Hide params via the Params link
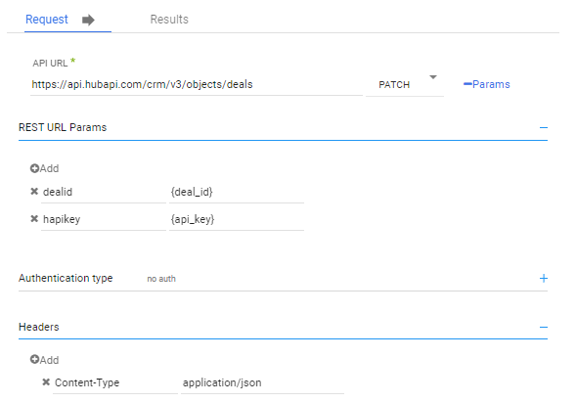 (487, 84)
